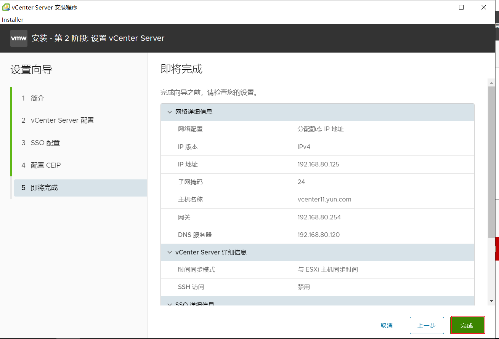
Task: Click the 取消 link
Action: (387, 326)
